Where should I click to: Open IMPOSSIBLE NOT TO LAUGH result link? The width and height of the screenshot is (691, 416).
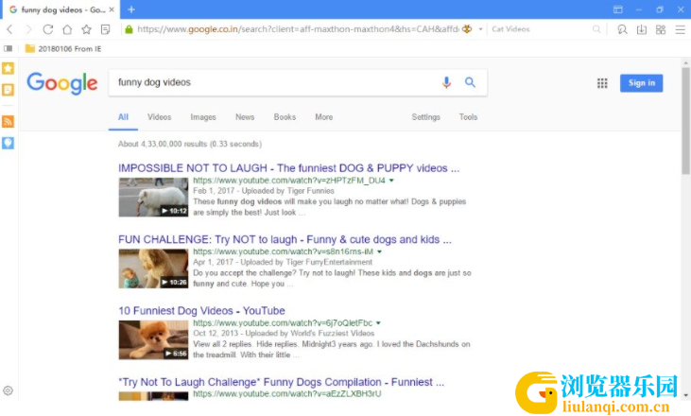[288, 168]
